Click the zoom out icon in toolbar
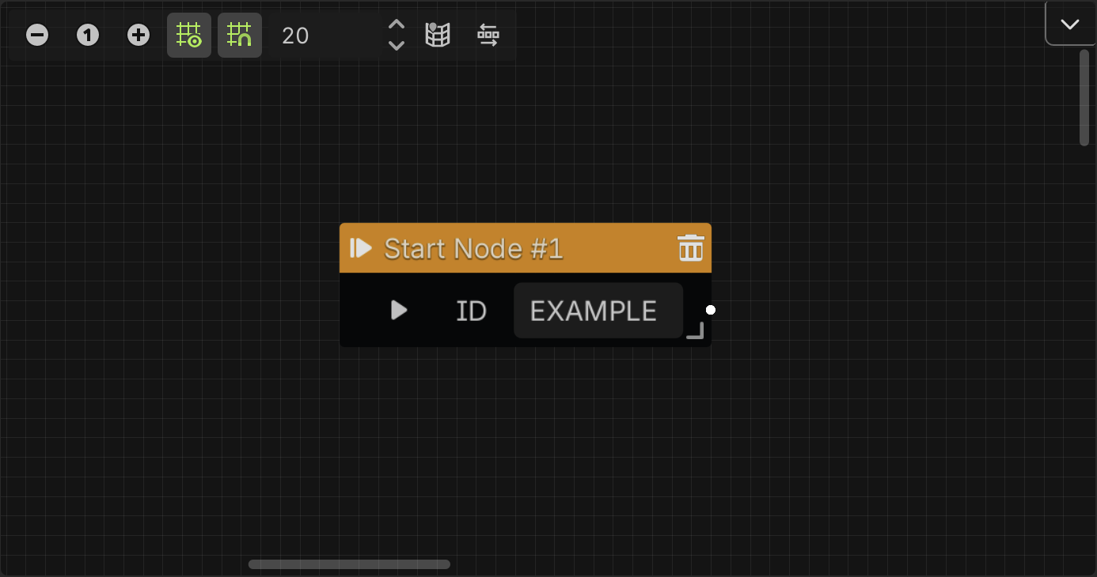Screen dimensions: 1097x577 pyautogui.click(x=36, y=35)
